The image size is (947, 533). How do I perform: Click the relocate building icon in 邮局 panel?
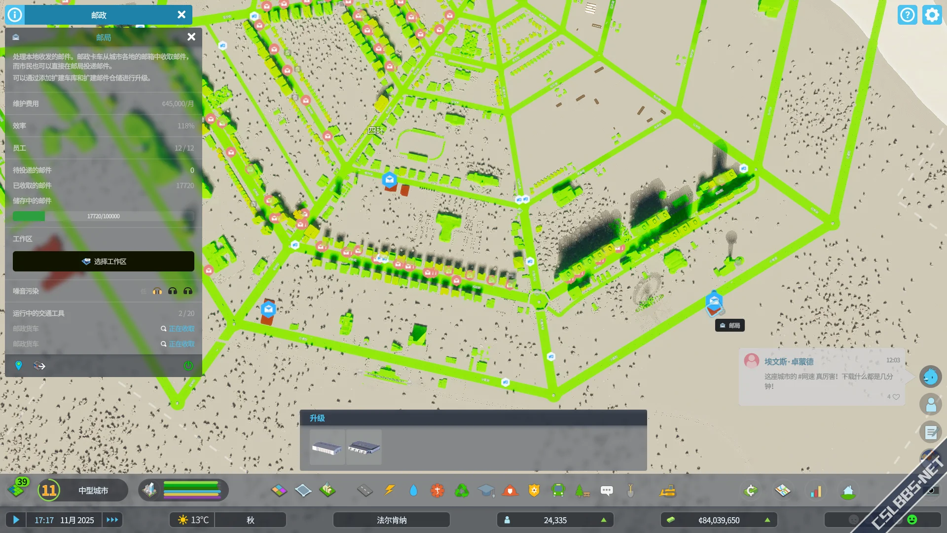point(39,366)
